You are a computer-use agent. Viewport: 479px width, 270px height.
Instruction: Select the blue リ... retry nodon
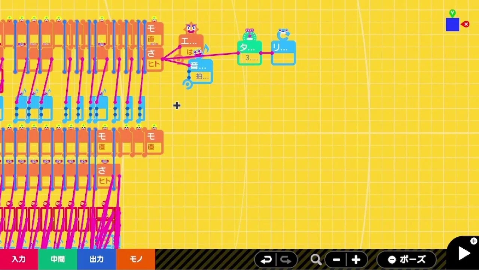pos(283,53)
